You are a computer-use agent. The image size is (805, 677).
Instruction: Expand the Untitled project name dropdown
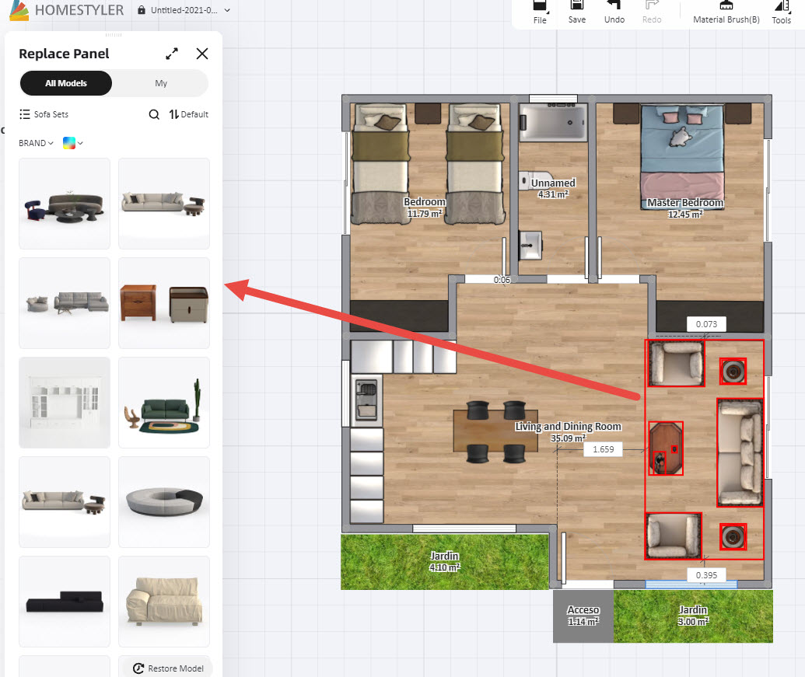[x=226, y=10]
